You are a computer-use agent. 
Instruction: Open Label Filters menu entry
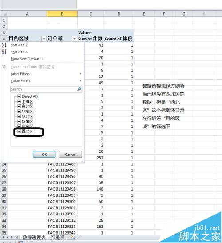(20, 74)
